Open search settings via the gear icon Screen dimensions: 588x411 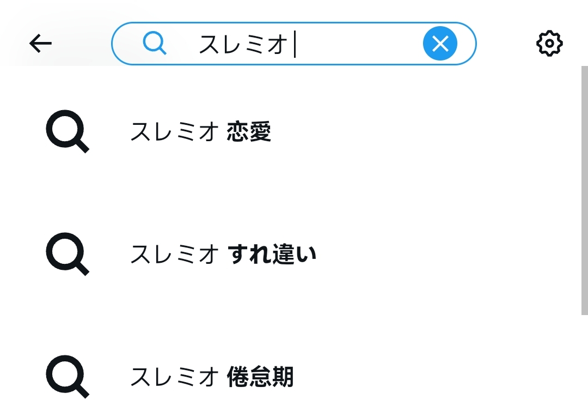click(x=549, y=44)
